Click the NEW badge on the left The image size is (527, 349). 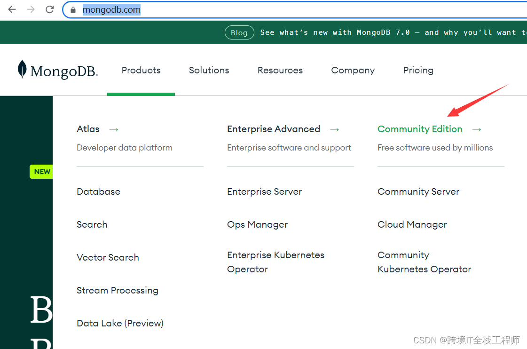click(x=41, y=172)
